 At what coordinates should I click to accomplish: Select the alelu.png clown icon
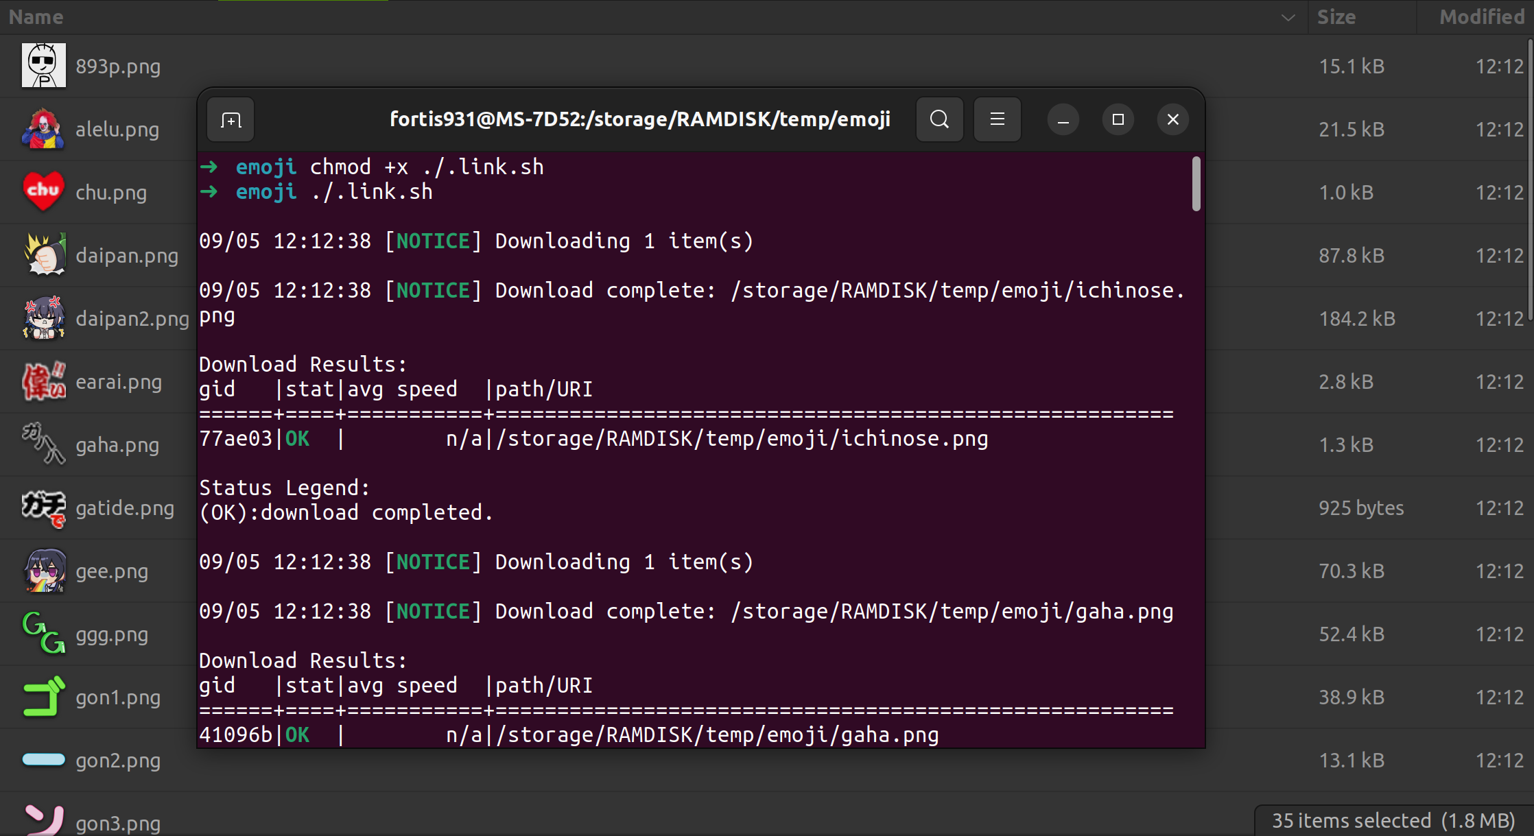coord(43,129)
